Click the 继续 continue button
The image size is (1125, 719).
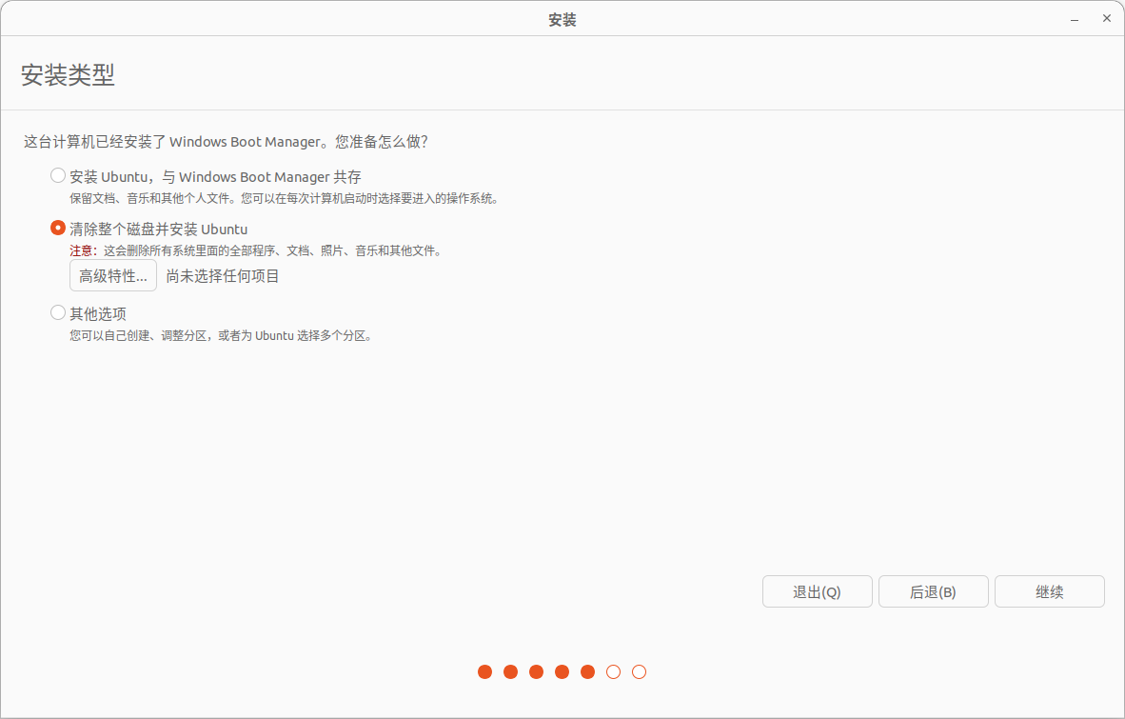tap(1050, 591)
